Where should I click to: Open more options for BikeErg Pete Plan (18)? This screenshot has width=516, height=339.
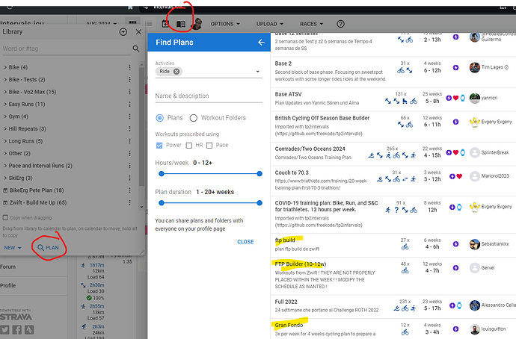click(x=129, y=190)
